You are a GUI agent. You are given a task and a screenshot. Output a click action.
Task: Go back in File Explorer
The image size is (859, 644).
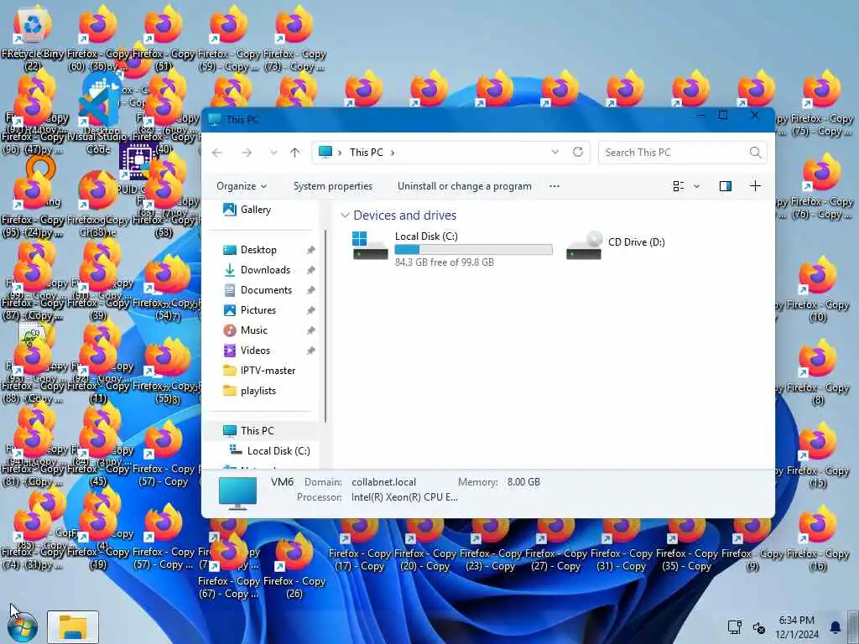coord(217,153)
